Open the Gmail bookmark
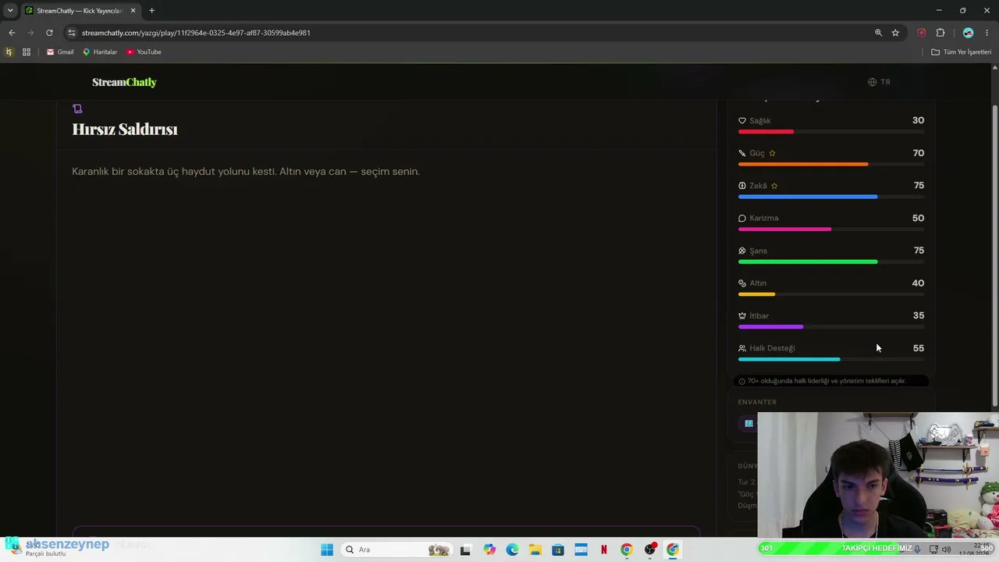 pyautogui.click(x=60, y=52)
